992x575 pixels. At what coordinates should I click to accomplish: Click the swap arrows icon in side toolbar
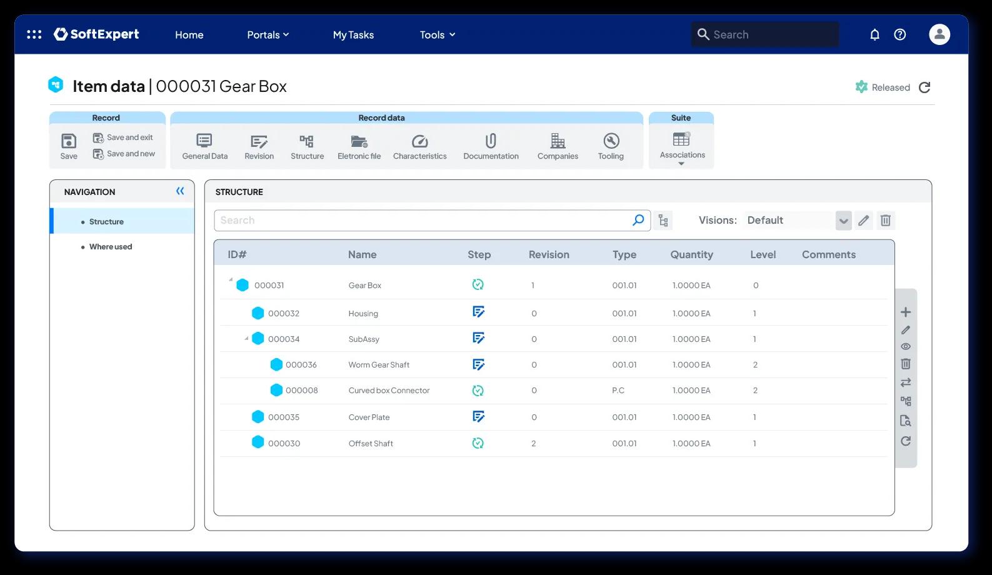(x=906, y=382)
